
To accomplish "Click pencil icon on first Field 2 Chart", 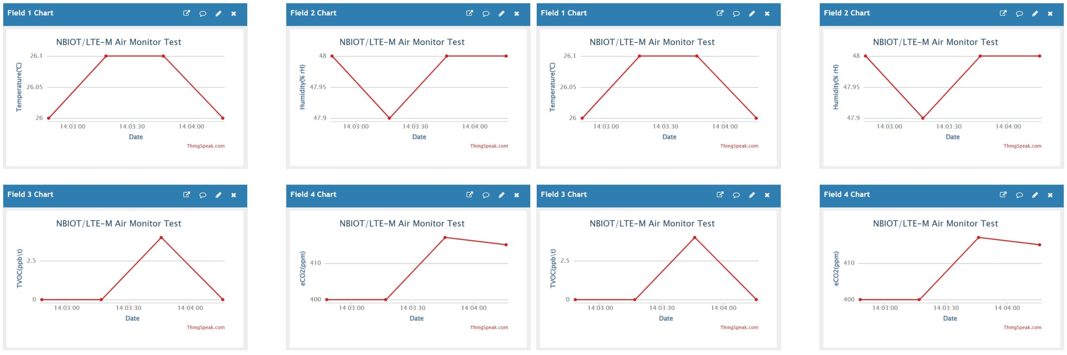I will point(501,14).
